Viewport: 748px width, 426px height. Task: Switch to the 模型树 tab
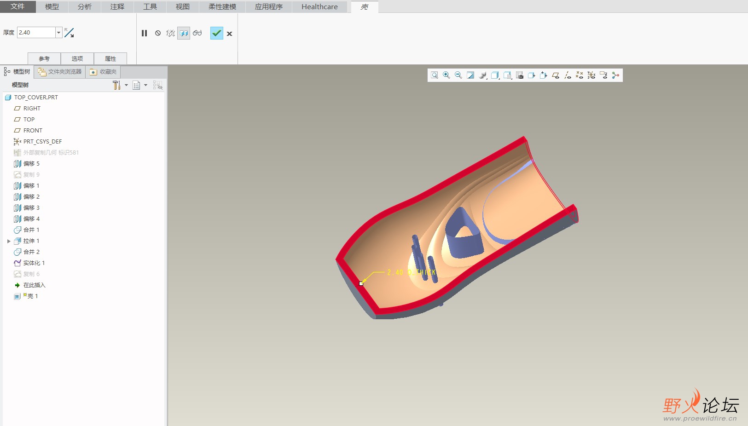click(x=17, y=72)
